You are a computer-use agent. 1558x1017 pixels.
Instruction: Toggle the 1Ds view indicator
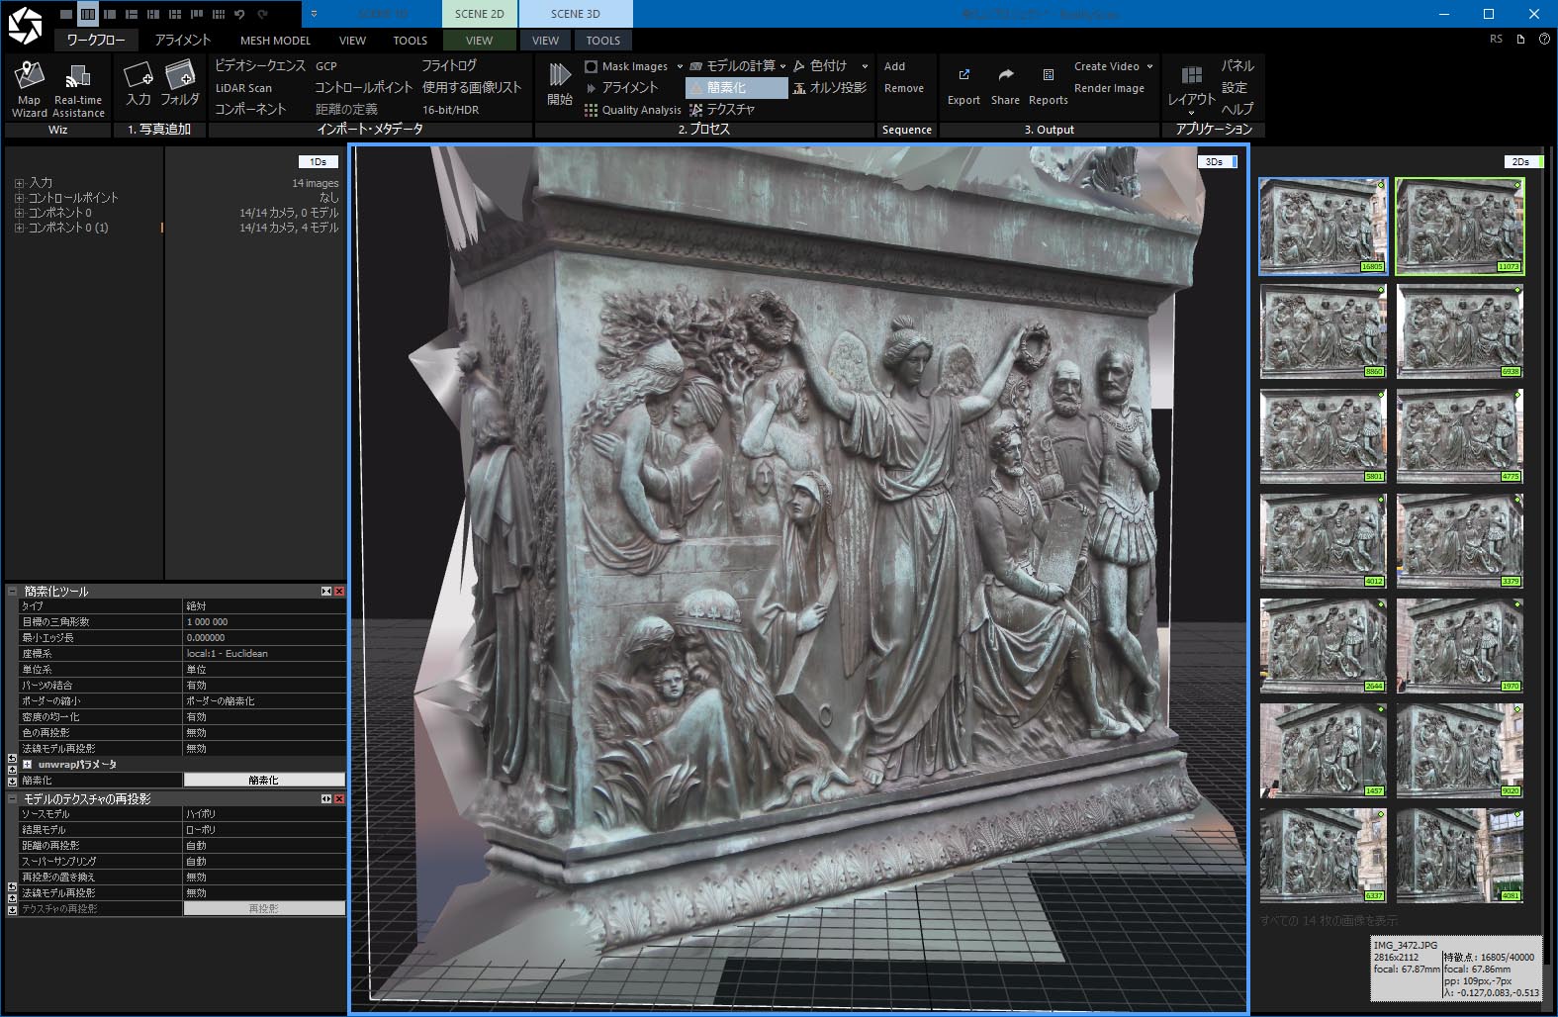[x=319, y=161]
